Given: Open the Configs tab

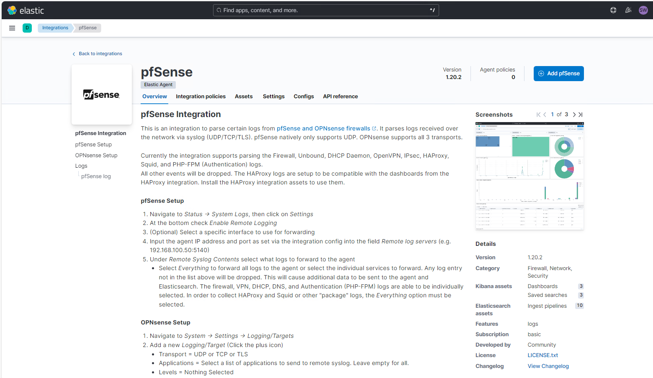Looking at the screenshot, I should pyautogui.click(x=304, y=97).
